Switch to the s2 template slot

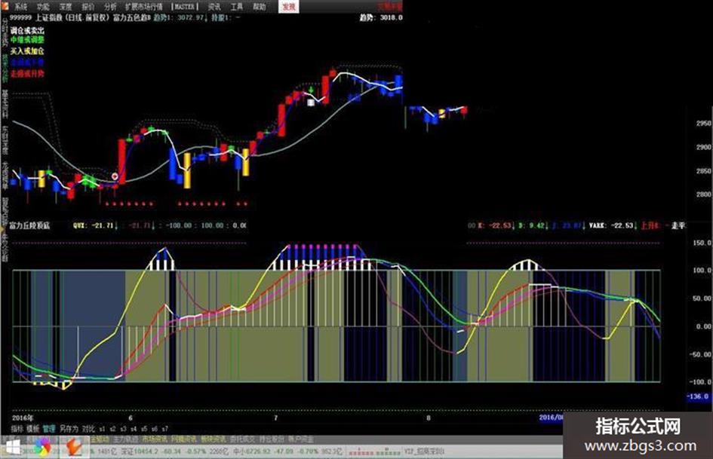(x=112, y=429)
